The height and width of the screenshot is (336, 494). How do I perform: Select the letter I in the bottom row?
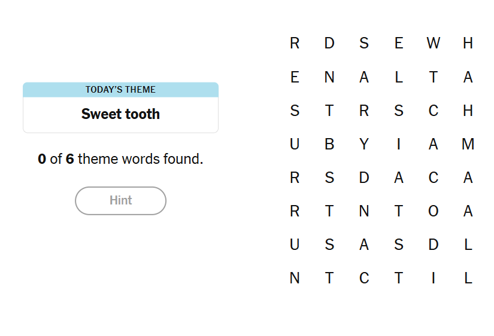tap(434, 278)
